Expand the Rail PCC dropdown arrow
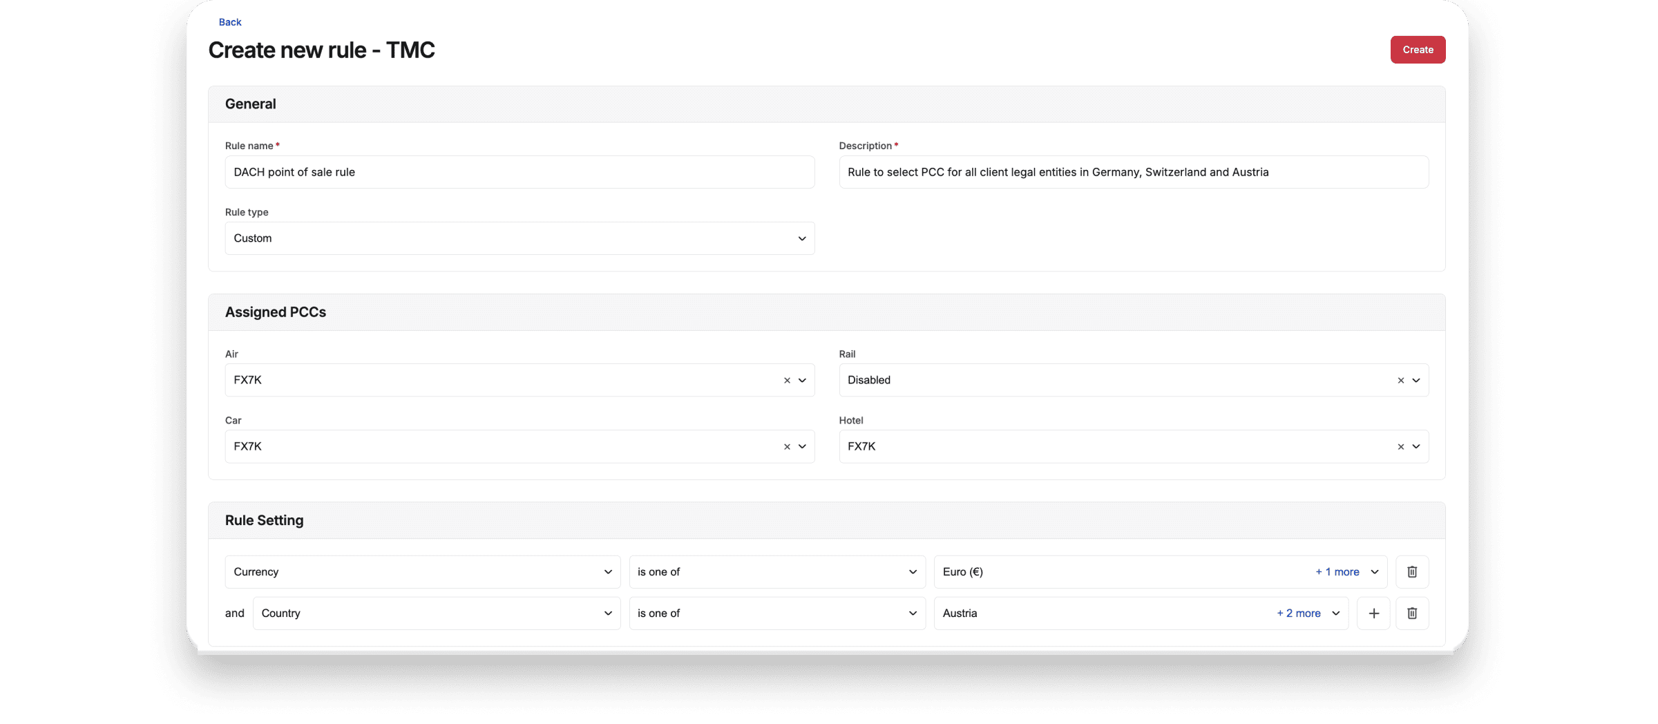Viewport: 1658px width, 724px height. [1416, 381]
